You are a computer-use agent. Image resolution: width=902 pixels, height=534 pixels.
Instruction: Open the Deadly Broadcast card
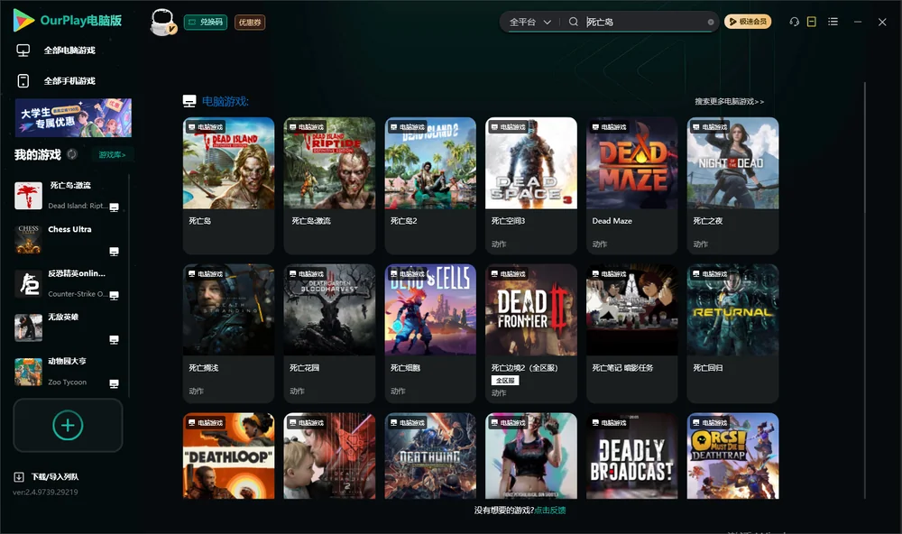(632, 456)
